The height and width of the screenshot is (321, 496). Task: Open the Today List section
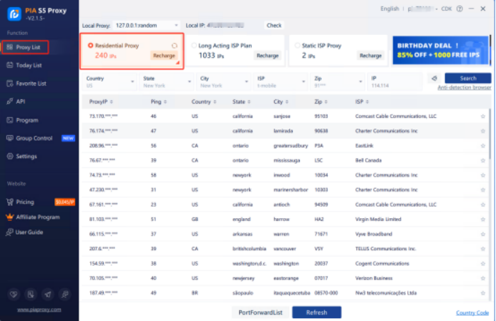click(x=29, y=65)
